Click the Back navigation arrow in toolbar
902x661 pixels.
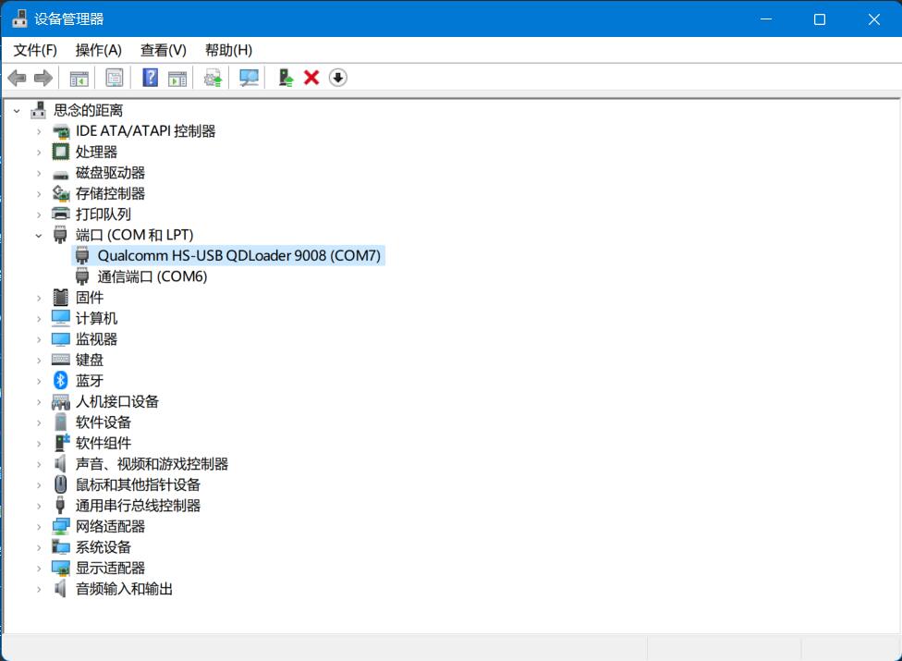click(17, 78)
